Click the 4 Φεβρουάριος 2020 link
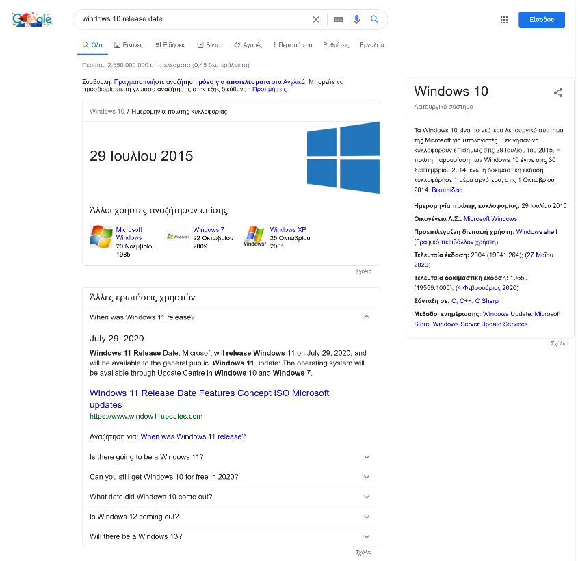The width and height of the screenshot is (578, 561). pyautogui.click(x=487, y=288)
